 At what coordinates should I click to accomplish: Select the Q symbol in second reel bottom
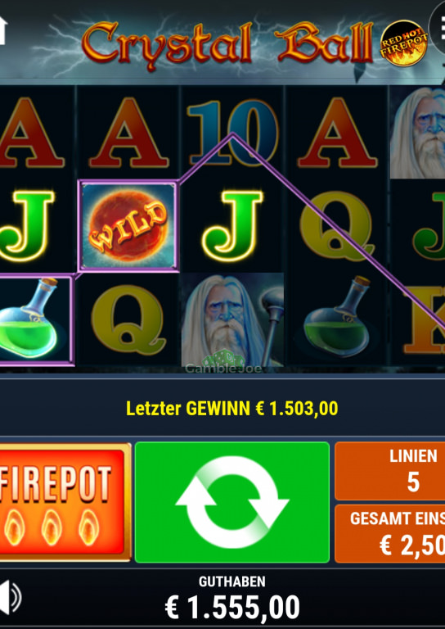(128, 319)
